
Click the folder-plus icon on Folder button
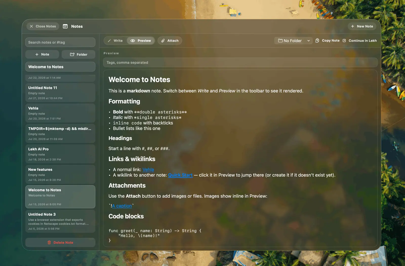point(72,54)
